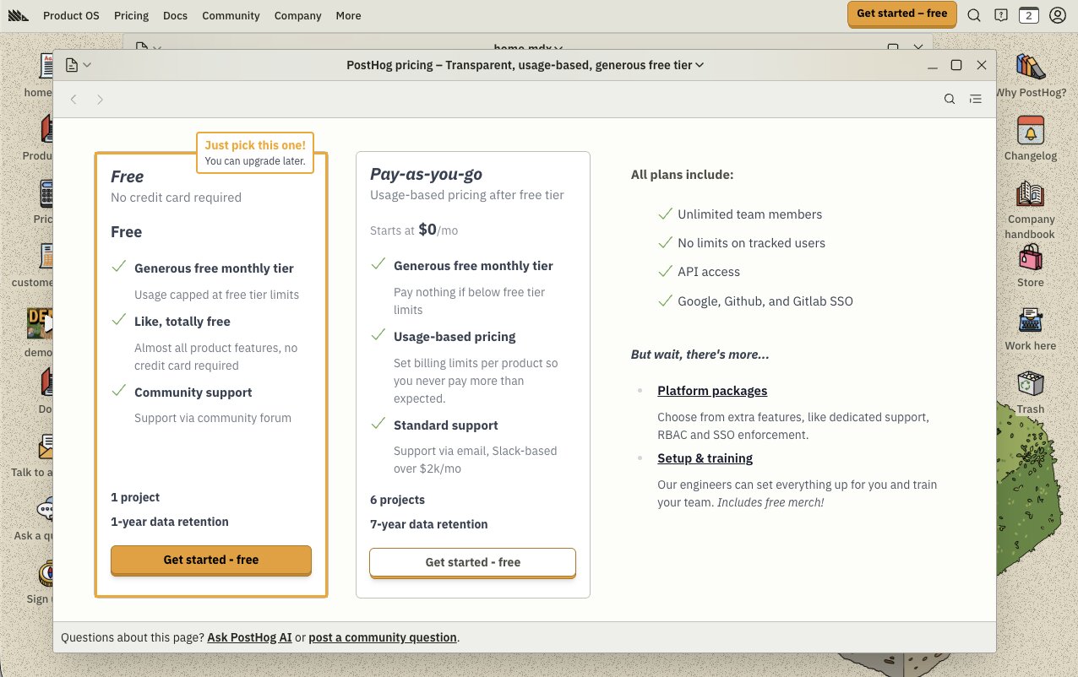Click '1-year data retention' text
The height and width of the screenshot is (677, 1078).
coord(170,522)
